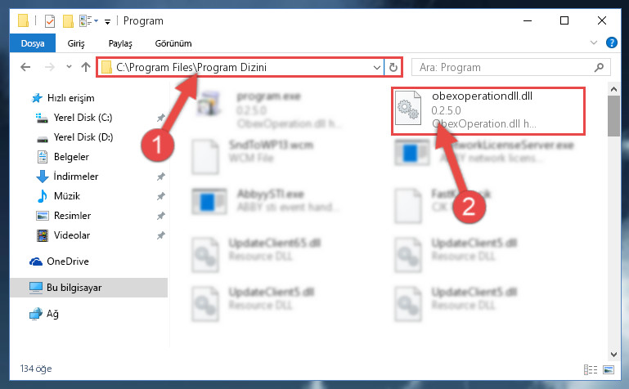
Task: Open recent locations dropdown arrow
Action: coord(69,67)
